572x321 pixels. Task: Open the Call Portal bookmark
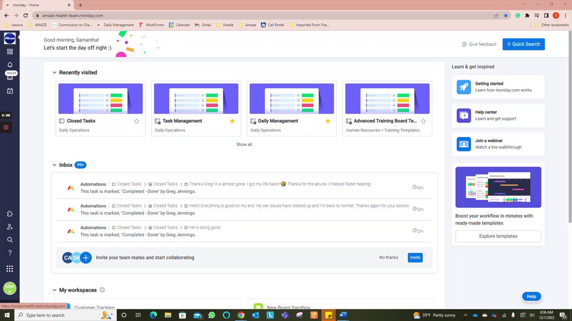(273, 25)
